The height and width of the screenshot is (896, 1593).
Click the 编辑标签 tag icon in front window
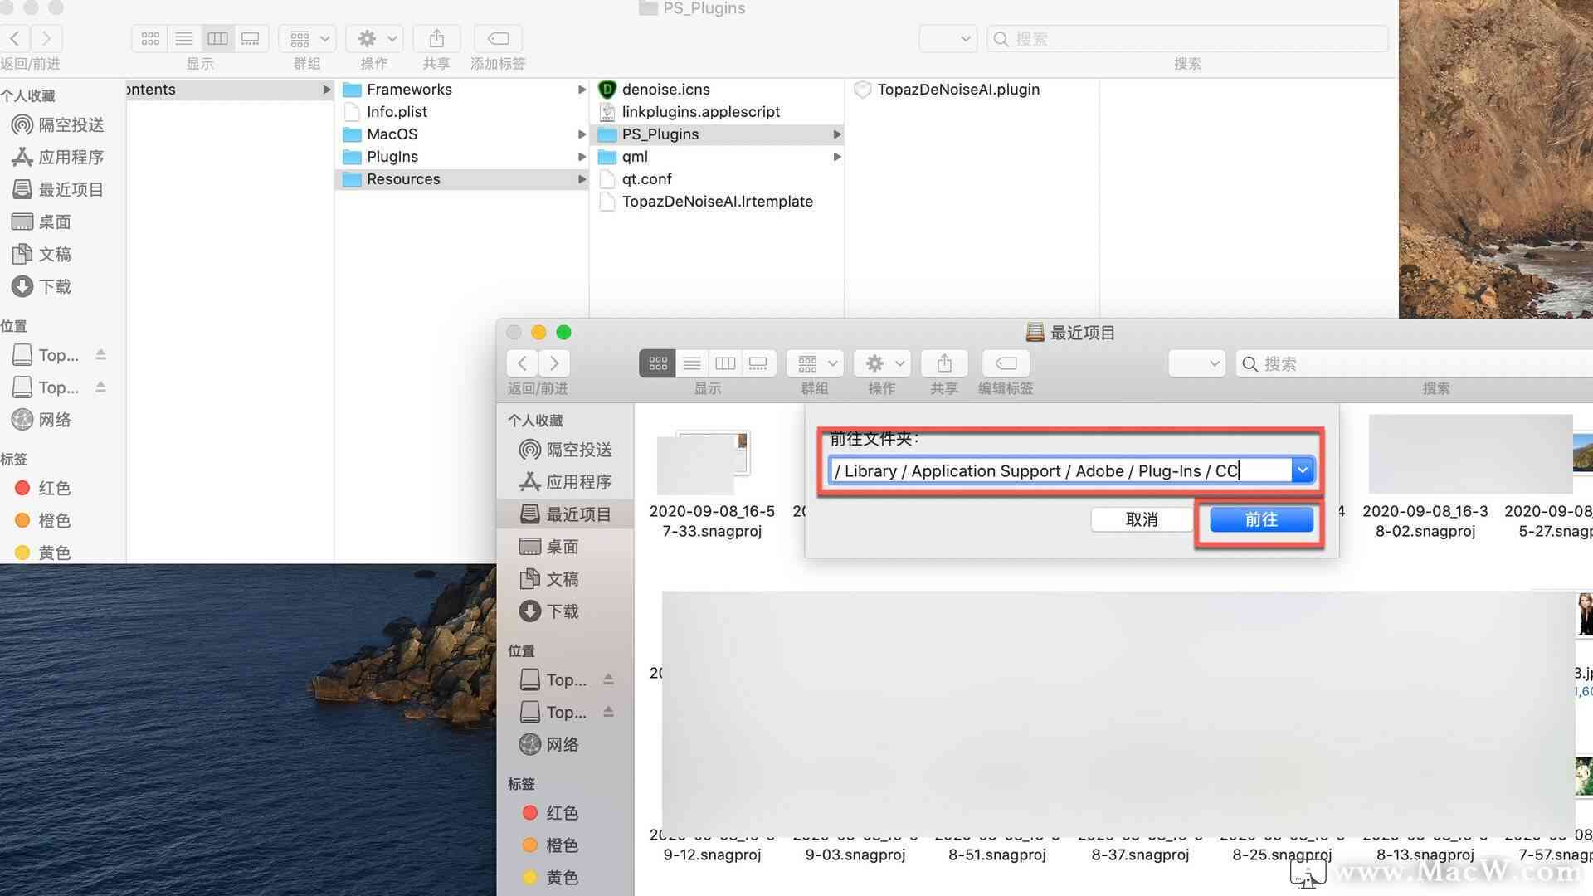point(1006,363)
